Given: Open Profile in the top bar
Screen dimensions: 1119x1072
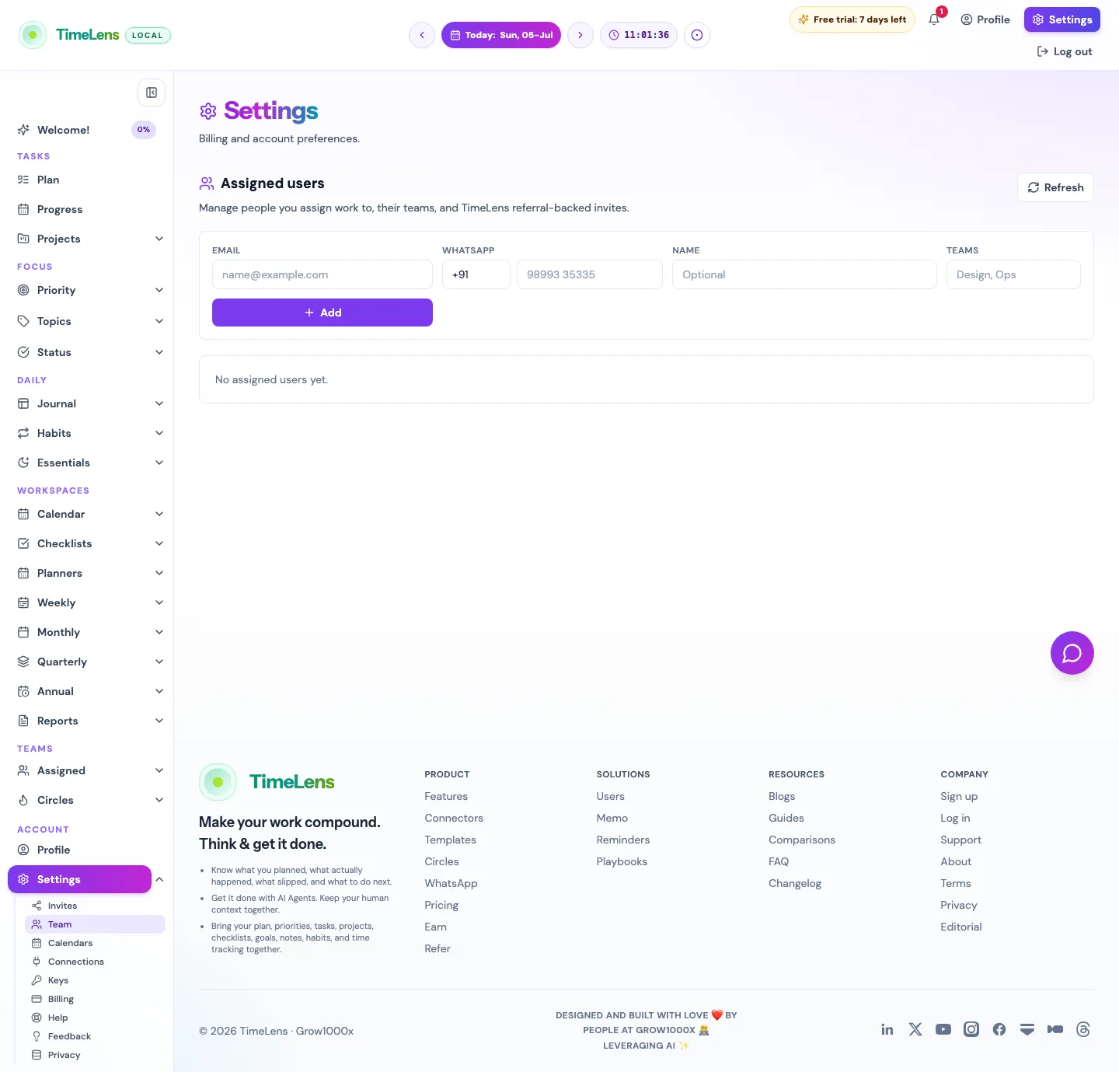Looking at the screenshot, I should (x=985, y=19).
